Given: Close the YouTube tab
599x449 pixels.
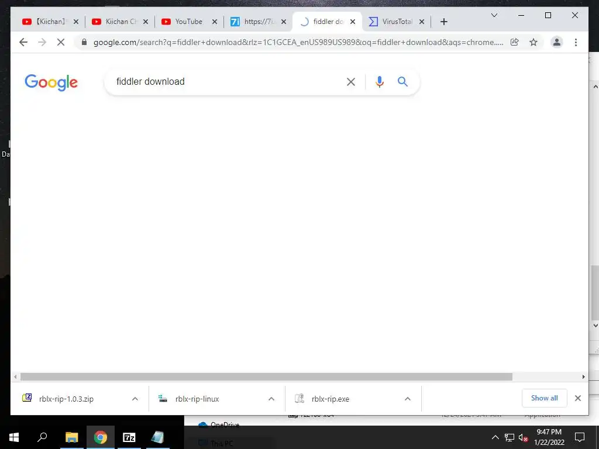Looking at the screenshot, I should 215,22.
